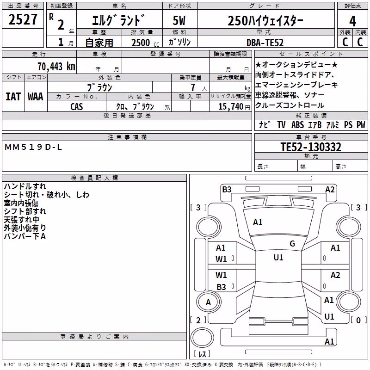370x370 pixels.
Task: Click the front-right tire circle
Action: 349,228
